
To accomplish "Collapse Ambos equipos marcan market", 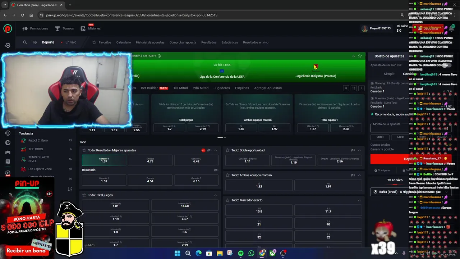I will coord(359,175).
